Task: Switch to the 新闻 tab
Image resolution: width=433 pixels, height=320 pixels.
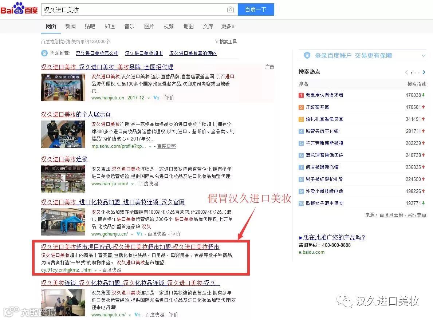Action: tap(70, 26)
